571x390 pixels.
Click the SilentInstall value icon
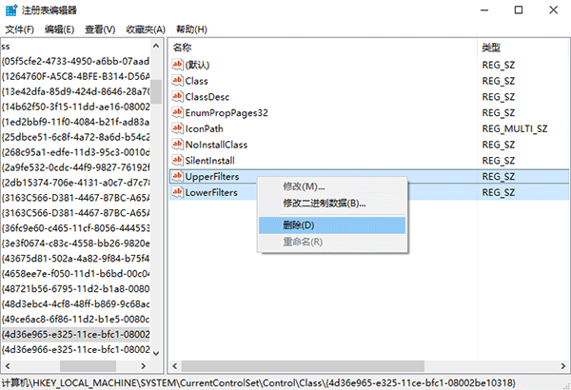(177, 161)
